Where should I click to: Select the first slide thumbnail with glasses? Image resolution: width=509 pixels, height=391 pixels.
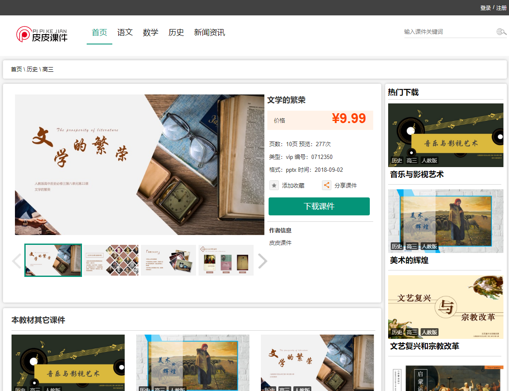point(53,260)
